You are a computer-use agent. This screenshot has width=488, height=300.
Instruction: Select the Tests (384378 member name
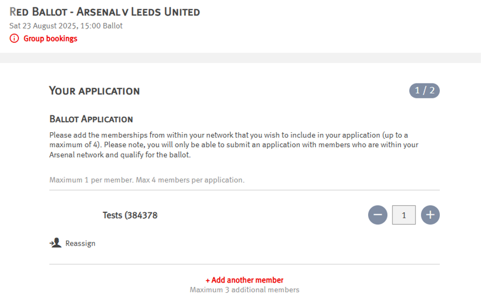coord(130,215)
